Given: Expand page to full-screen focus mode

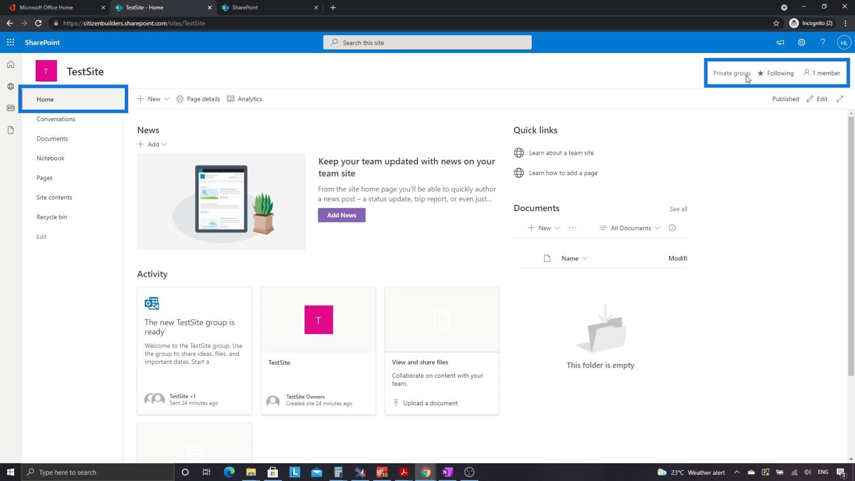Looking at the screenshot, I should click(x=840, y=99).
